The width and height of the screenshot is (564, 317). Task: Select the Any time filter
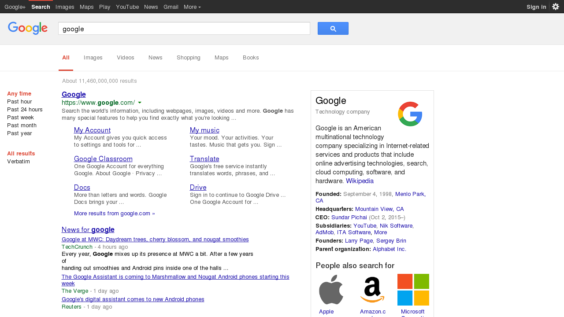19,94
